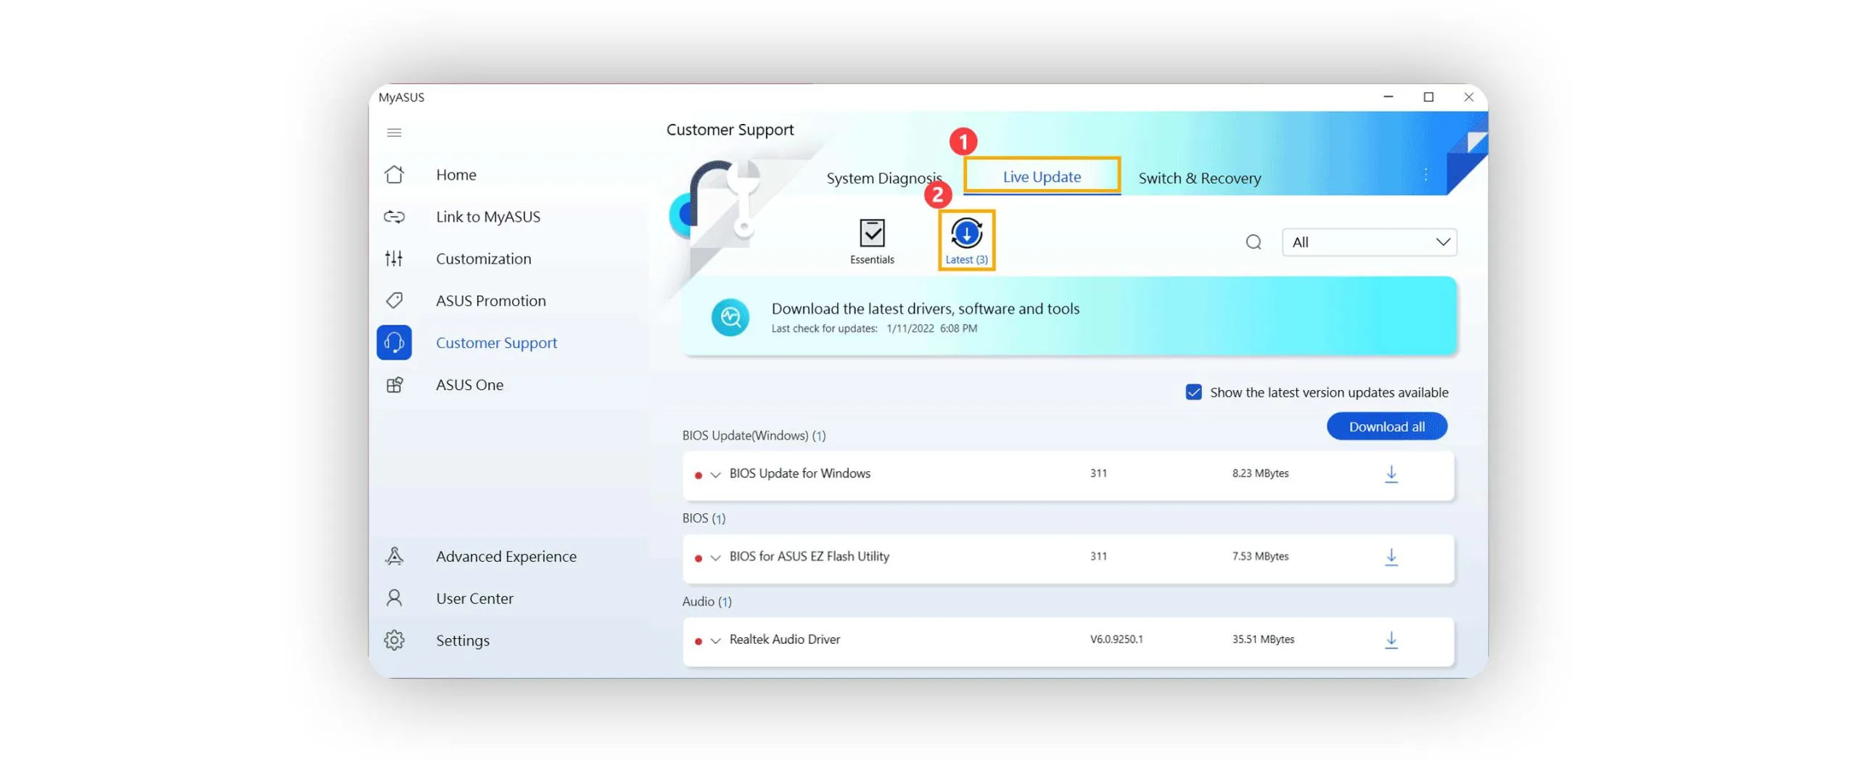Click the hamburger menu icon
Image resolution: width=1857 pixels, height=762 pixels.
click(394, 133)
